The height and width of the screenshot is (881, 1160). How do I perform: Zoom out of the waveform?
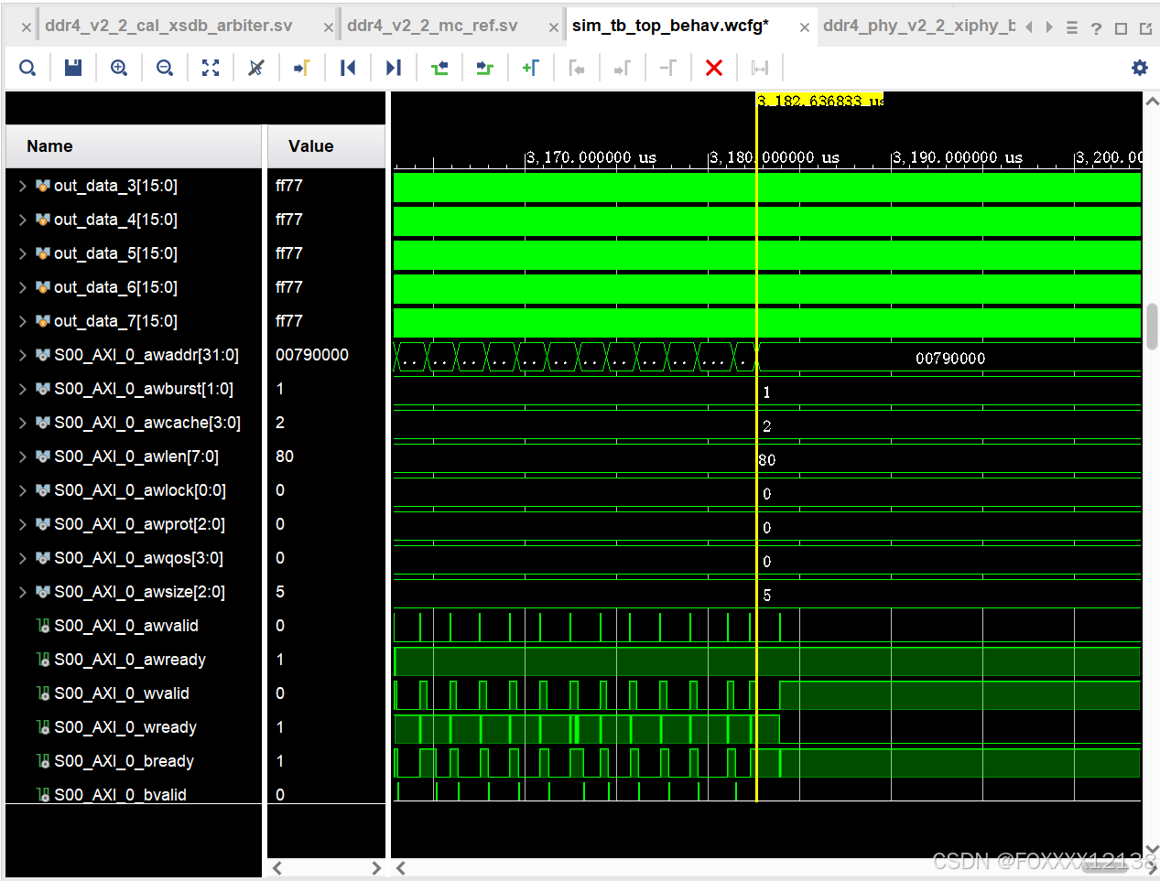point(165,68)
